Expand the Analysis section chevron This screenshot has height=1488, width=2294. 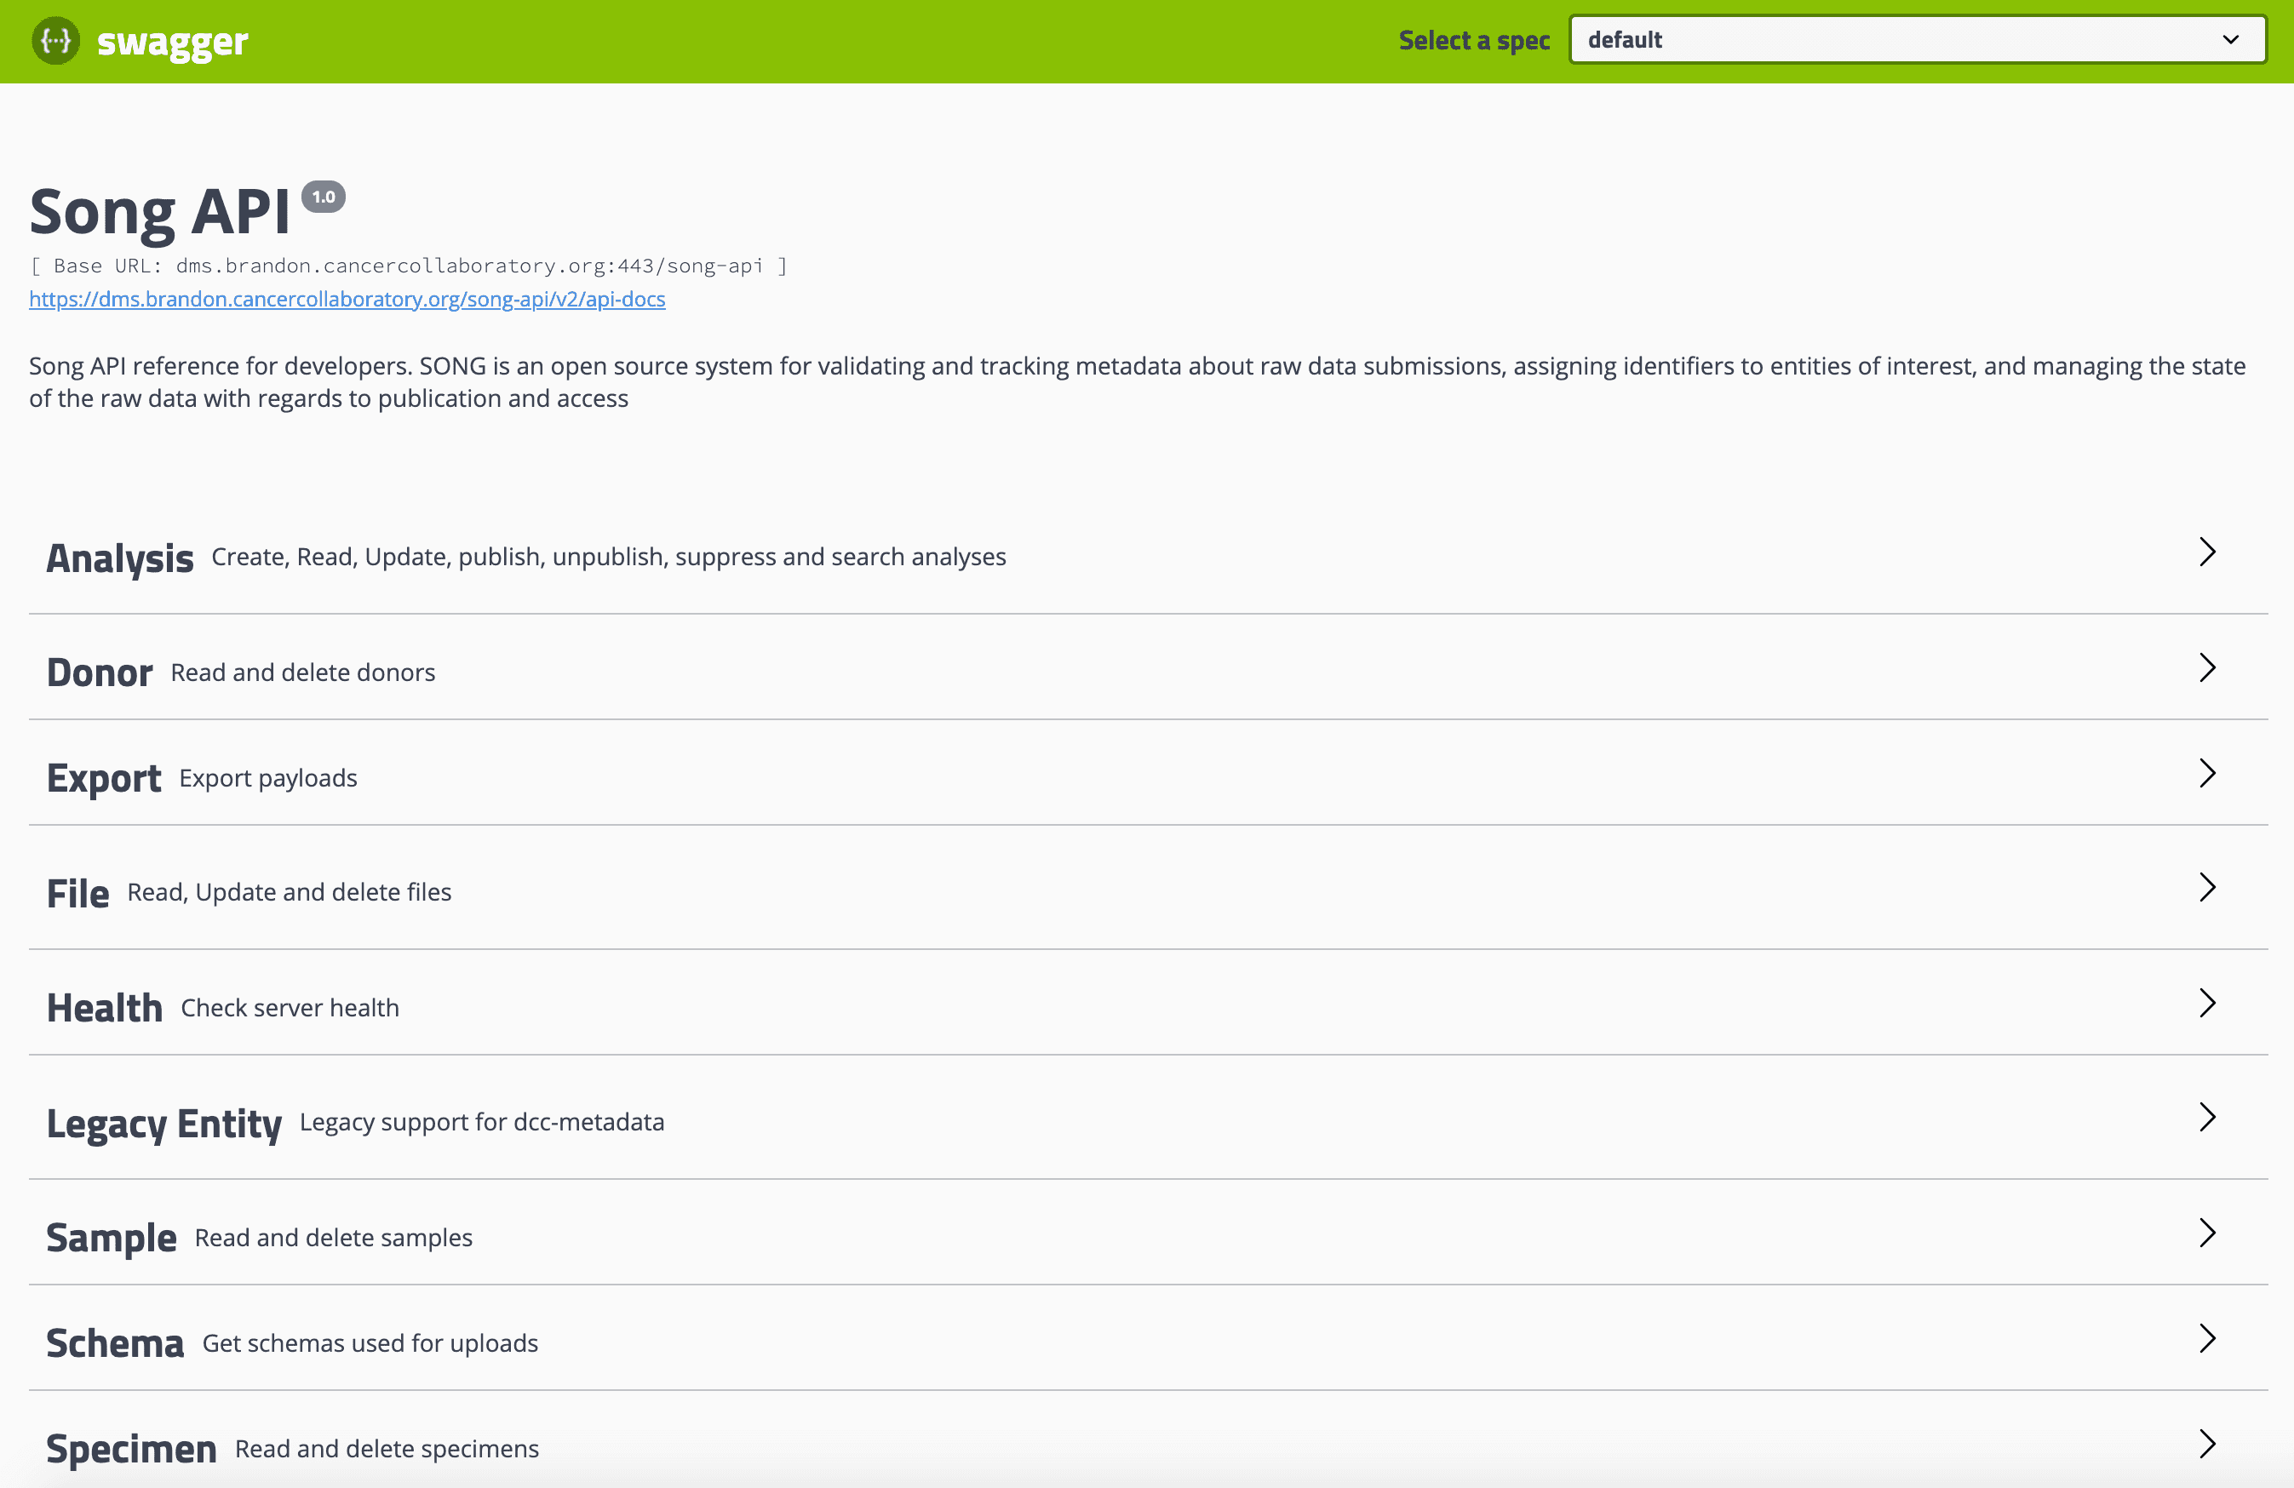pos(2207,552)
